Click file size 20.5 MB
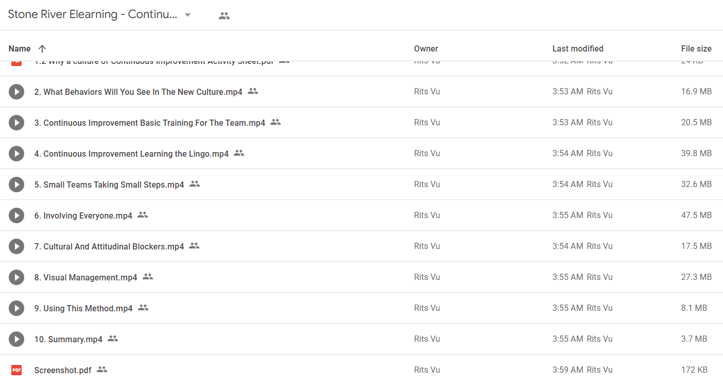 coord(696,123)
